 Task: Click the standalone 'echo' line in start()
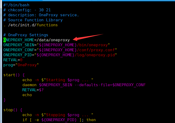tap(27, 95)
